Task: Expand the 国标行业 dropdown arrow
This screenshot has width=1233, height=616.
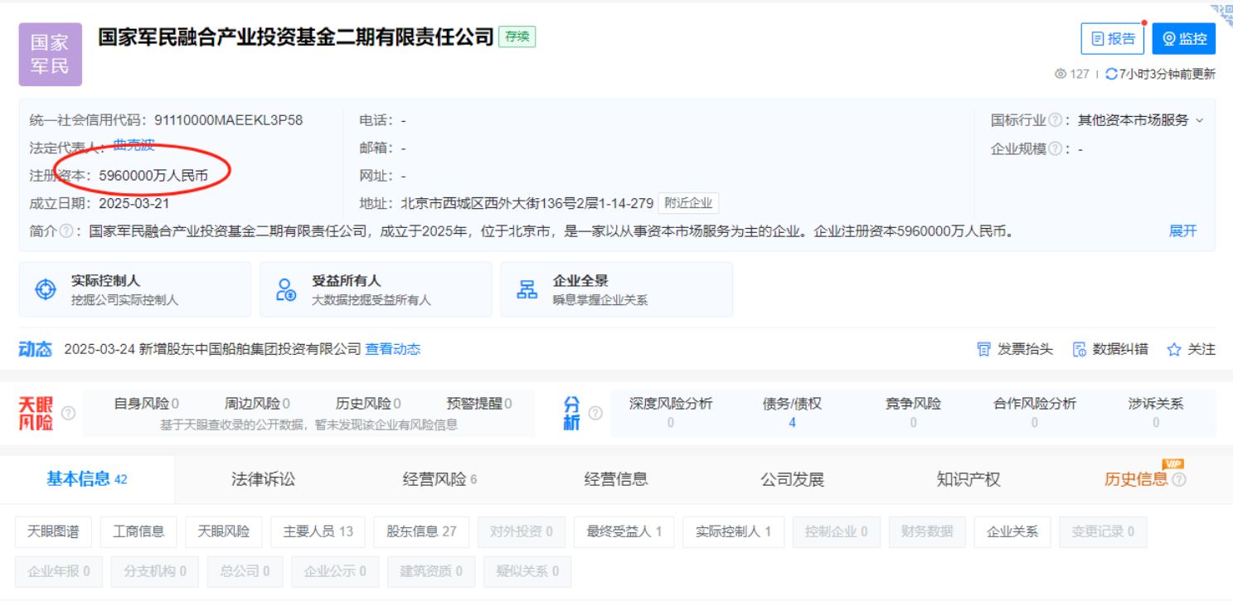Action: click(1199, 121)
